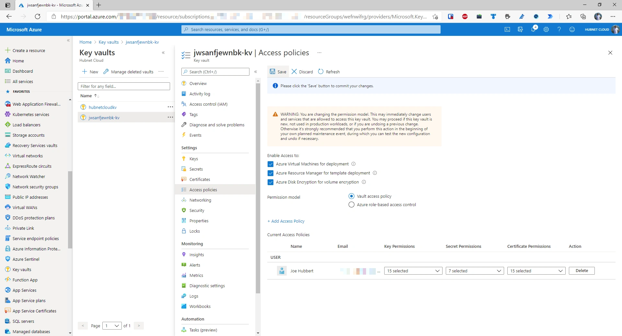Go to Home breadcrumb
The height and width of the screenshot is (336, 622).
pos(86,42)
